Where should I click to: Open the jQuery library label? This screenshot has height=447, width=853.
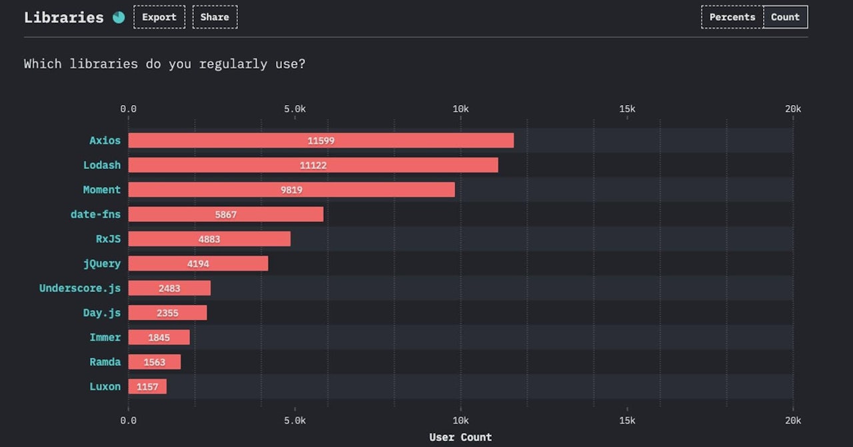click(x=102, y=263)
